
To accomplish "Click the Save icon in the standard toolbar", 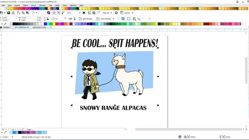I will click(9, 13).
